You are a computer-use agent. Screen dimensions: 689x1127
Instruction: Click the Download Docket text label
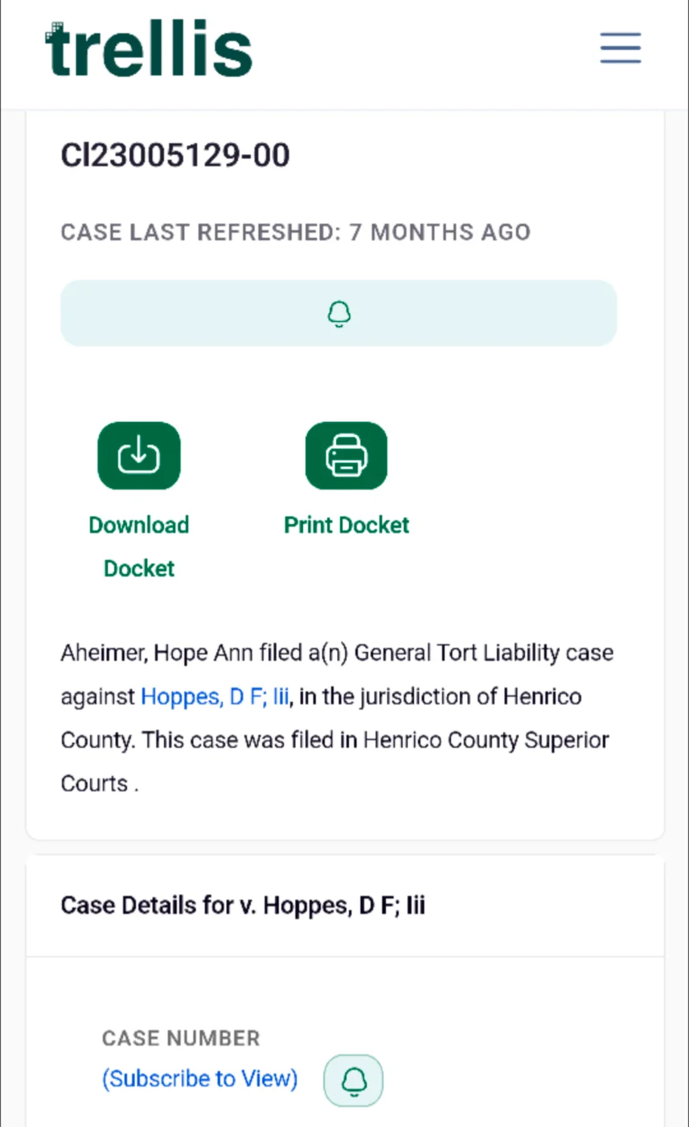[x=139, y=546]
